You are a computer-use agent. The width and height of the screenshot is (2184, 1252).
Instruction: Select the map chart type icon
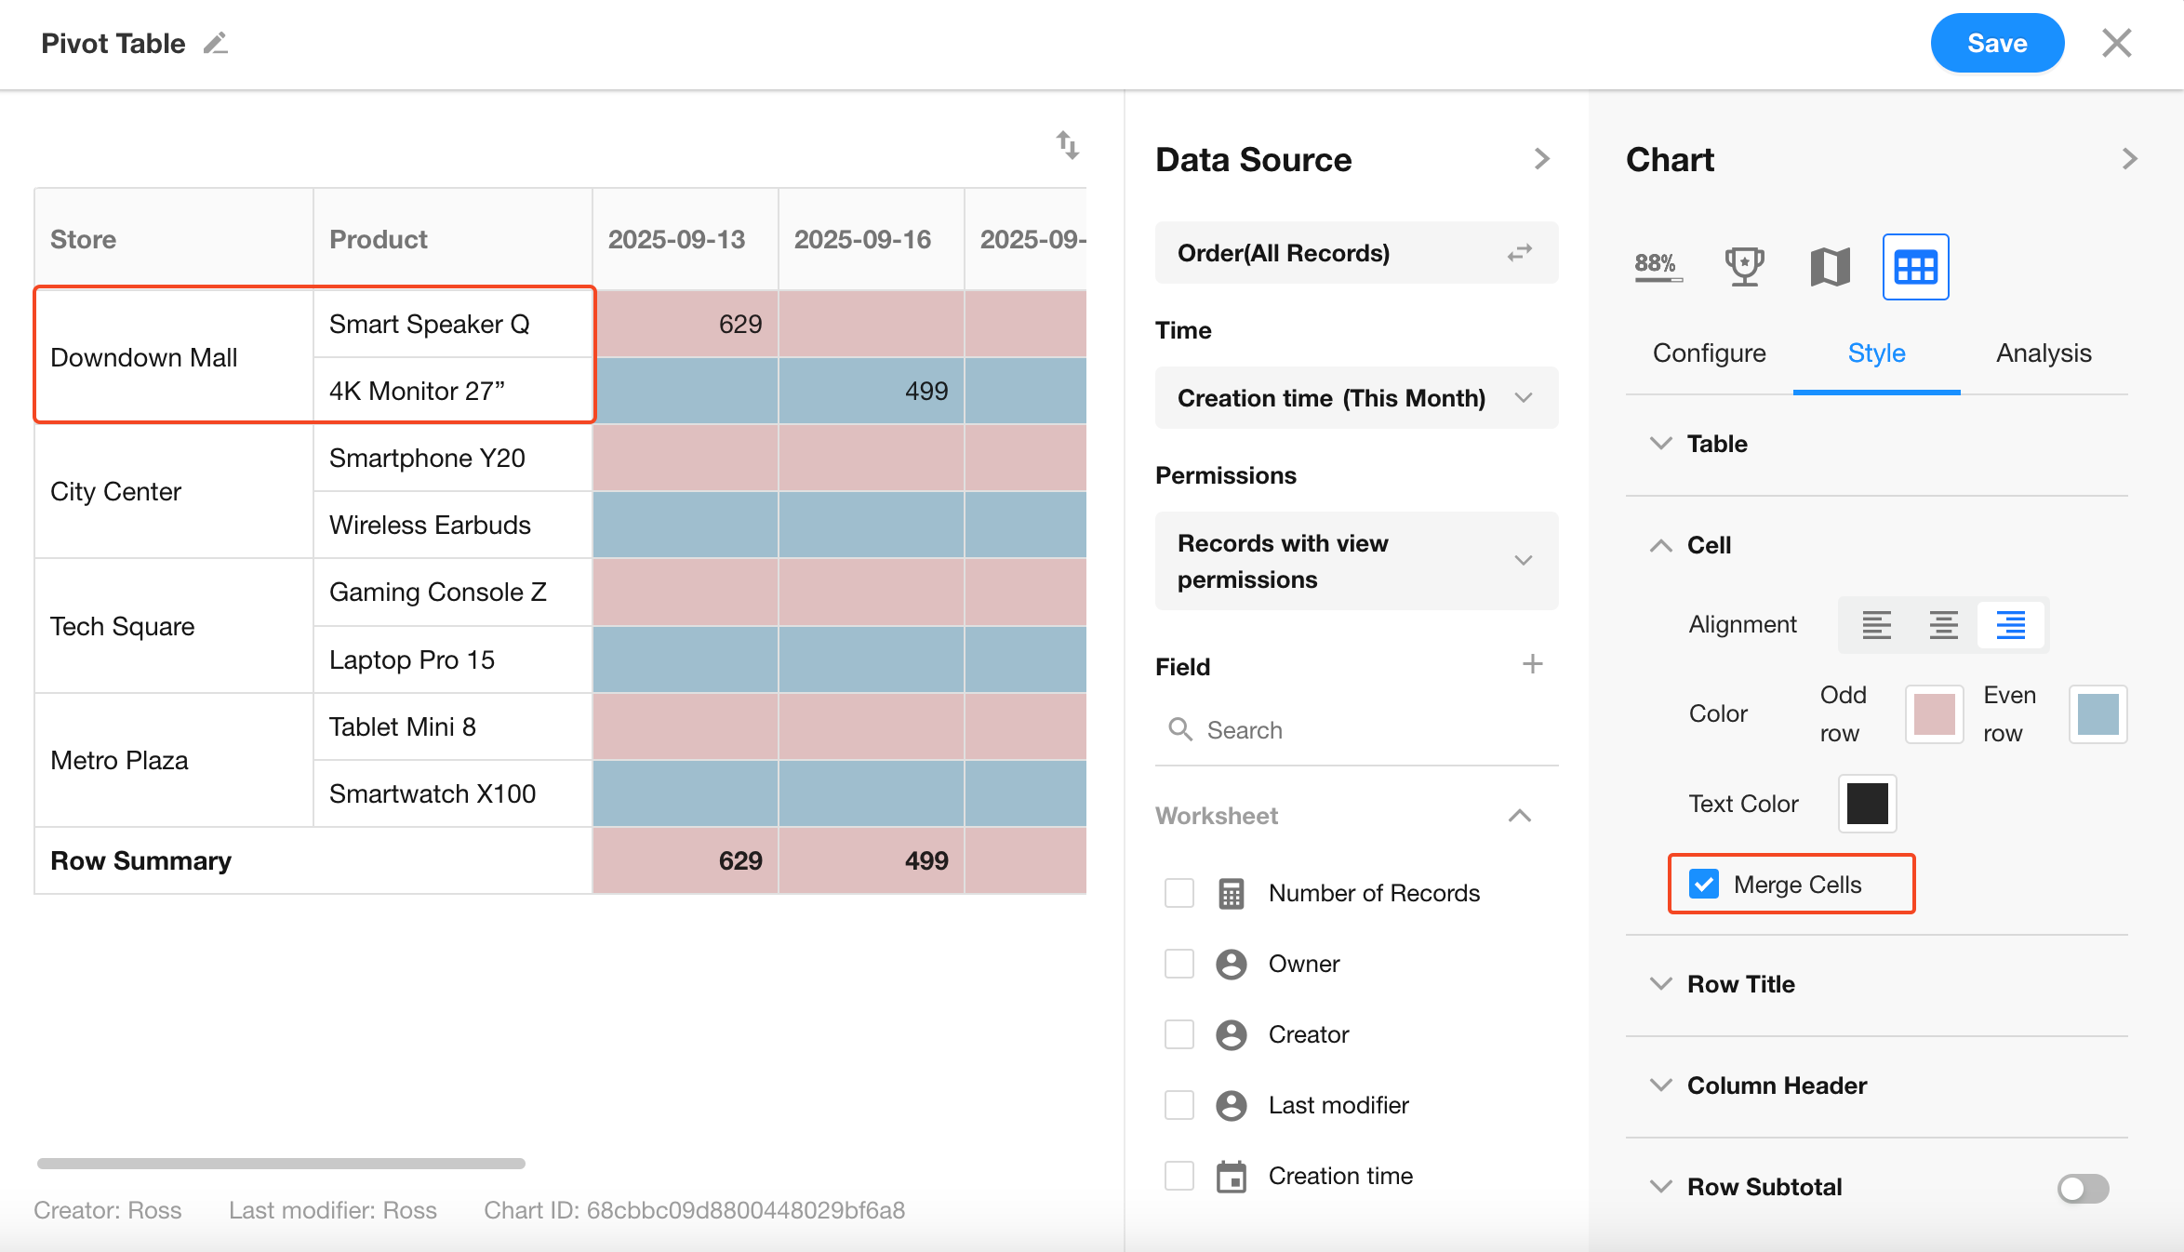[x=1830, y=267]
